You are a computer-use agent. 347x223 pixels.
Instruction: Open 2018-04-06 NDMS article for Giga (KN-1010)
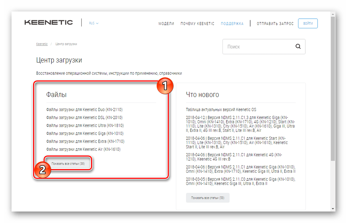tap(240, 169)
